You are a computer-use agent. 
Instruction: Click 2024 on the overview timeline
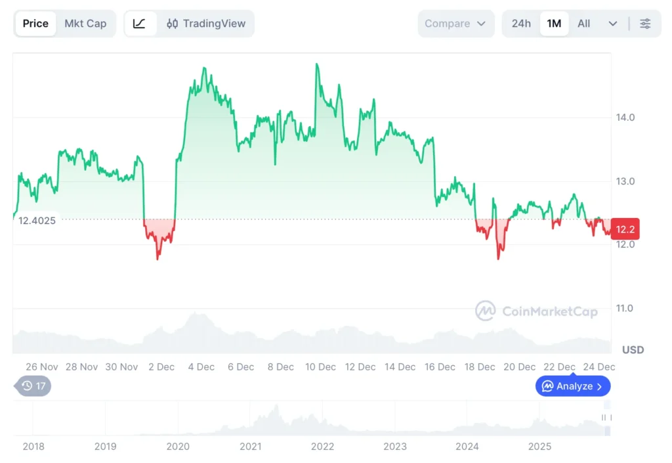point(467,447)
